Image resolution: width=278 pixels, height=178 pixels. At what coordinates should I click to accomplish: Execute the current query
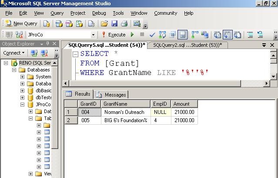tap(114, 35)
